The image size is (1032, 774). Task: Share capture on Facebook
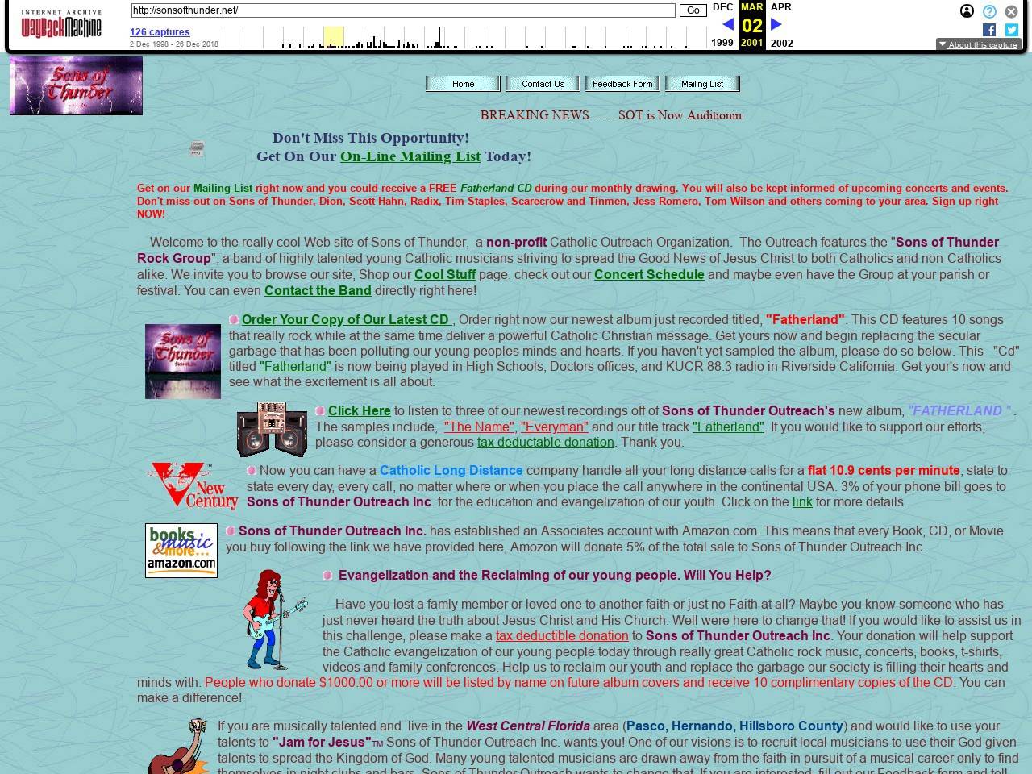[989, 30]
